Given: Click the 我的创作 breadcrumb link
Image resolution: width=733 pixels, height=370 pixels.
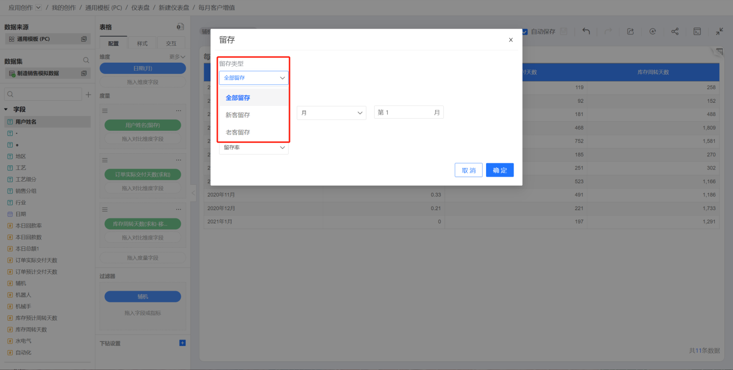Looking at the screenshot, I should tap(64, 8).
